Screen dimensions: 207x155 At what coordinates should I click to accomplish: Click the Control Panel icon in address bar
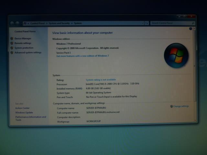pyautogui.click(x=25, y=23)
